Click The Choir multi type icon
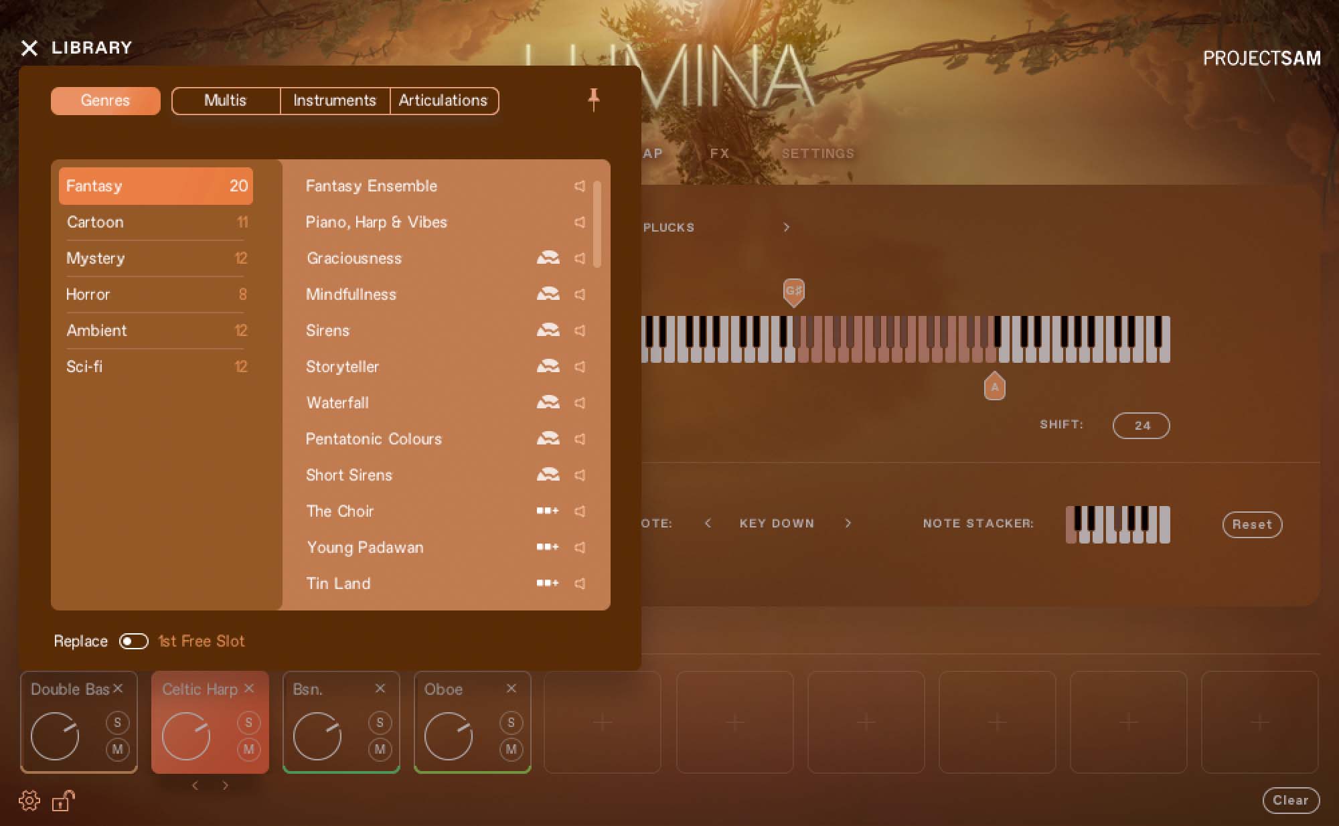This screenshot has width=1339, height=826. 547,511
